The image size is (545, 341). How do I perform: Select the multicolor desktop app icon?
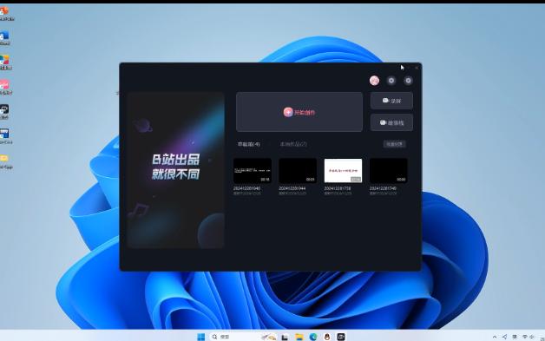pyautogui.click(x=5, y=62)
